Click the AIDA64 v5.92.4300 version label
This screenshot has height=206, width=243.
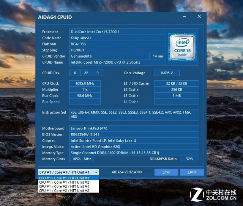(x=126, y=172)
